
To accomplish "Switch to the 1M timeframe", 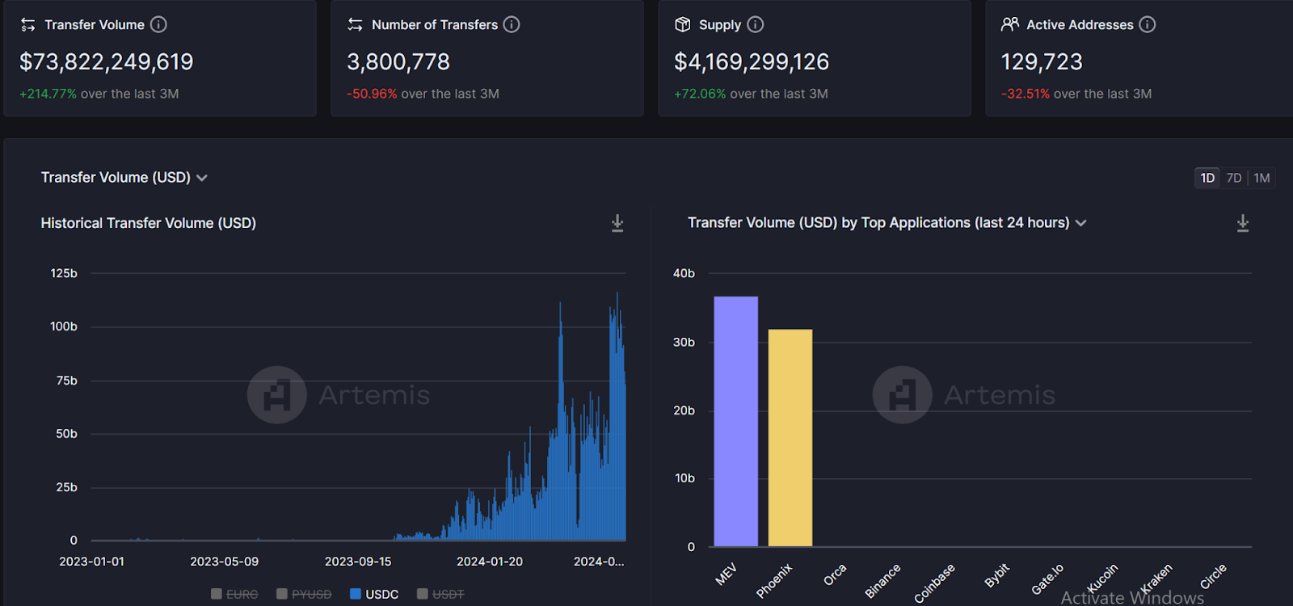I will (1261, 178).
